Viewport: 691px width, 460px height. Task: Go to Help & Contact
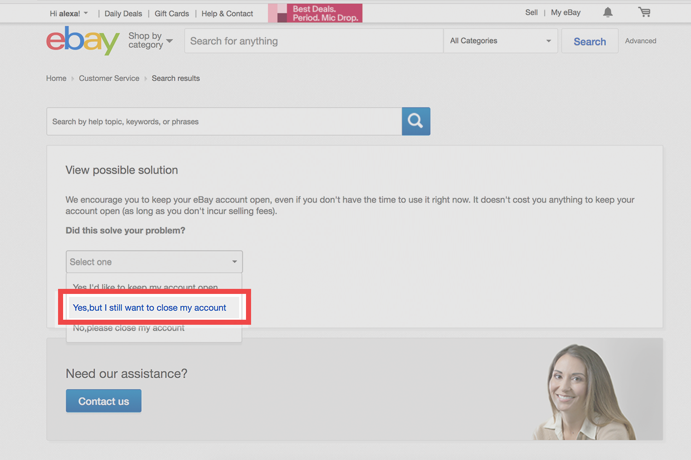pos(227,13)
